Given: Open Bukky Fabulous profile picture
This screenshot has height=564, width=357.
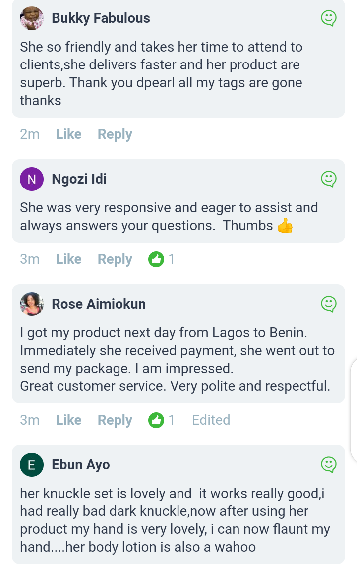Looking at the screenshot, I should point(32,19).
